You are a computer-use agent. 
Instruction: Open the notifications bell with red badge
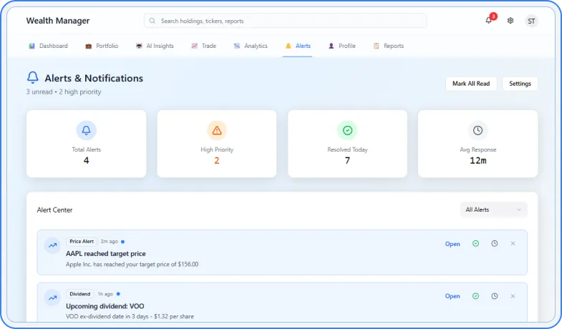coord(489,21)
